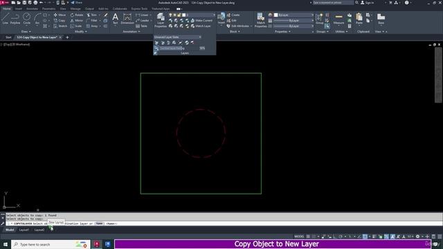Click the Leader tool
The width and height of the screenshot is (443, 249).
coord(143,21)
